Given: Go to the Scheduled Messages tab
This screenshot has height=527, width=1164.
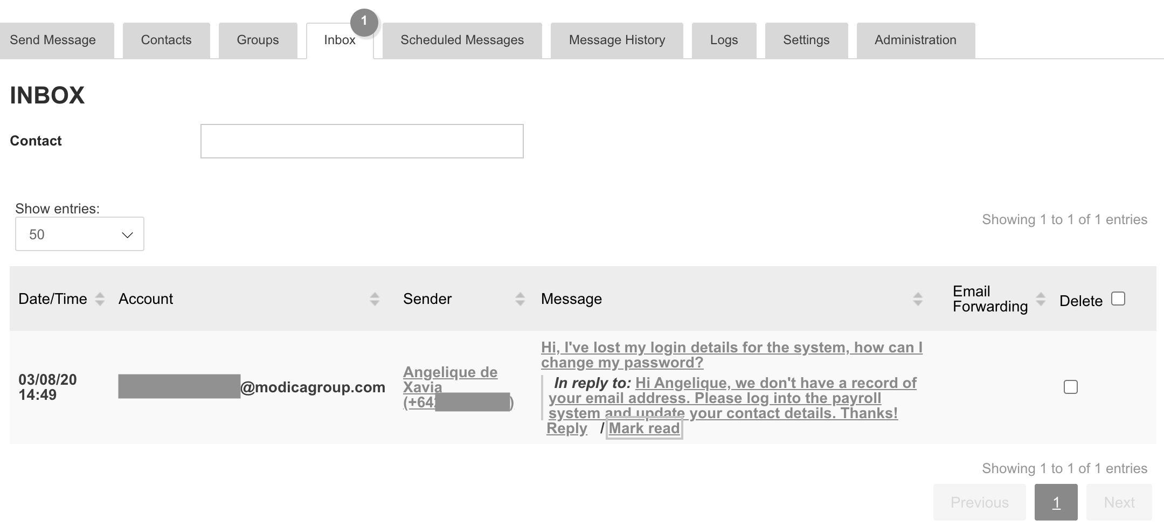Looking at the screenshot, I should 462,40.
